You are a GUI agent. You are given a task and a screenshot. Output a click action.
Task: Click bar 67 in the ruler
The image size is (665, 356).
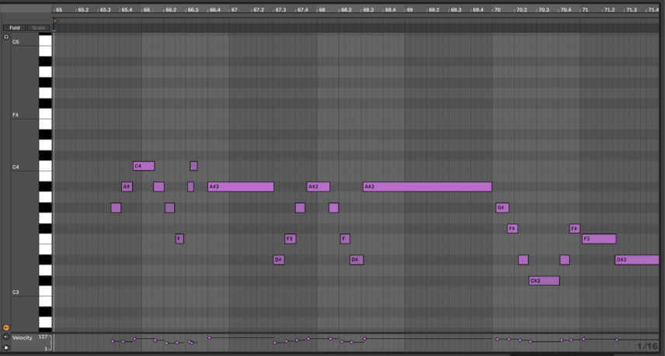point(234,10)
